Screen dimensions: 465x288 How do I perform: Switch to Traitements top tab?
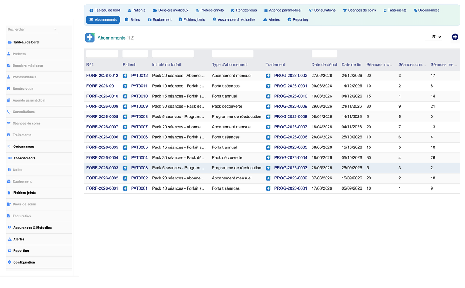click(395, 10)
